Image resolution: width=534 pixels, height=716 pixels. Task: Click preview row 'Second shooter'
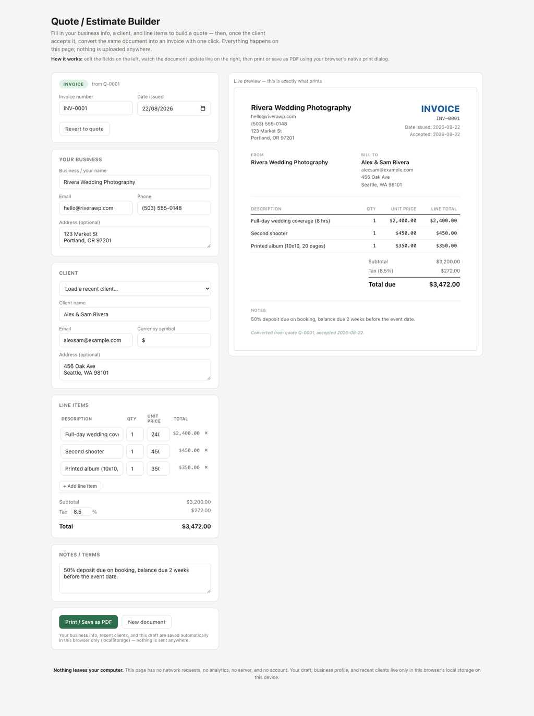click(x=354, y=233)
